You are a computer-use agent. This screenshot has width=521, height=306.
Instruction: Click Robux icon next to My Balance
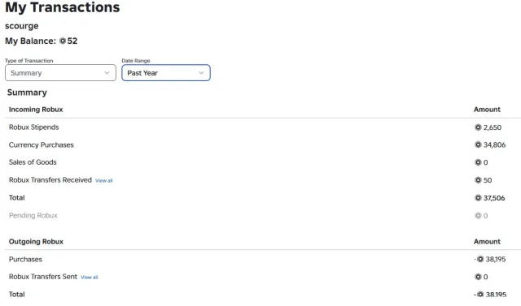click(x=63, y=41)
